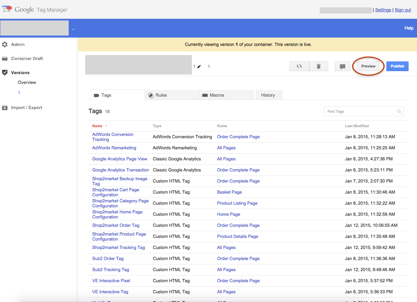The height and width of the screenshot is (302, 417).
Task: Open the Sub2 Order Tag
Action: 108,258
